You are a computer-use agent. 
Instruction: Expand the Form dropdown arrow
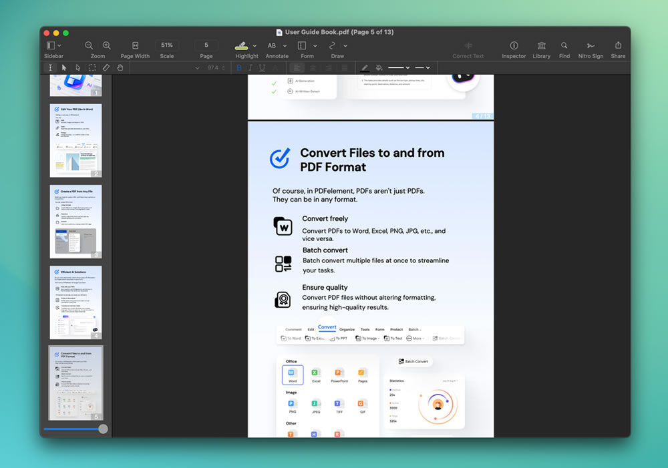tap(315, 45)
